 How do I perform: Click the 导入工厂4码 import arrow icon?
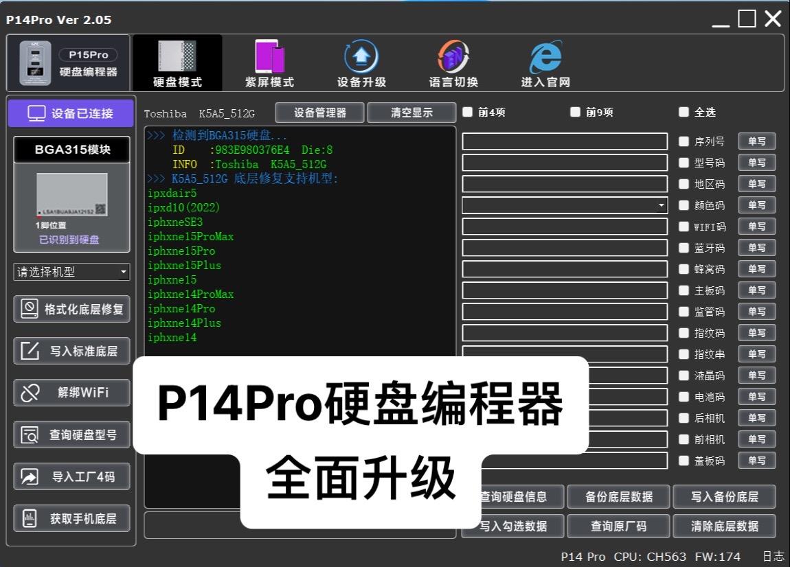(30, 476)
